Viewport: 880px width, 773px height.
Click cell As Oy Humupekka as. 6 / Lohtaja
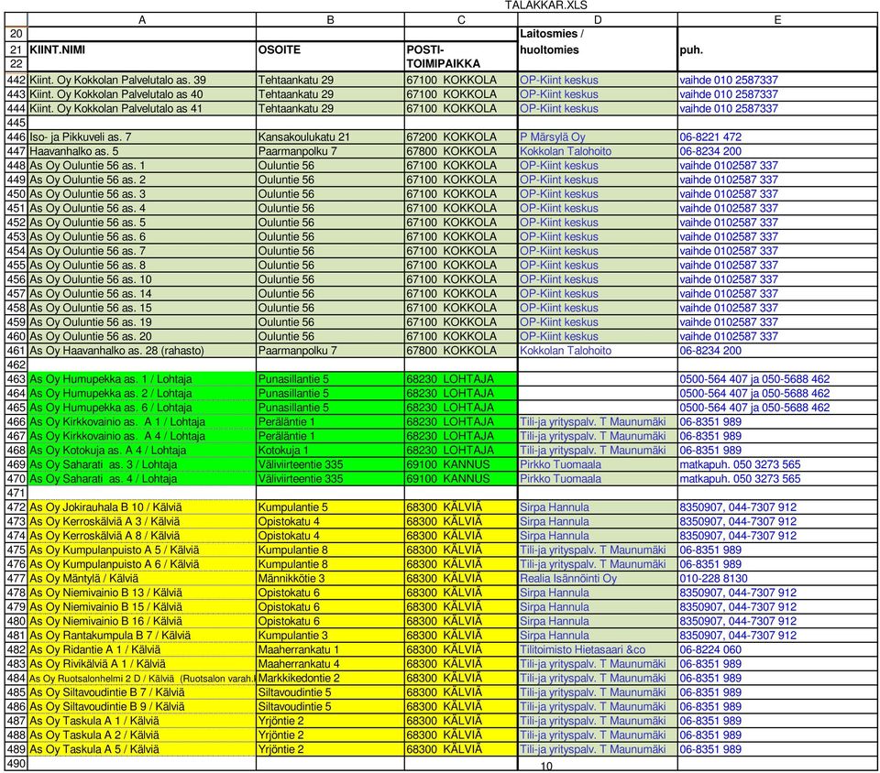coord(142,408)
